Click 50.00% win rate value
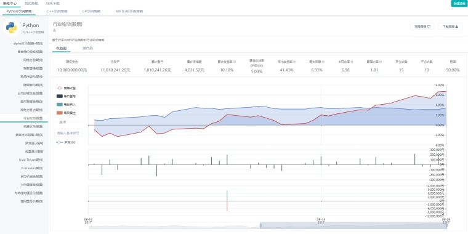468x234 pixels. 453,70
